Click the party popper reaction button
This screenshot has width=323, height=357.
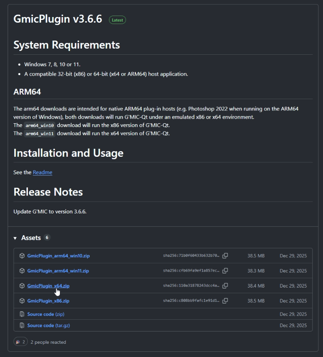(x=20, y=342)
